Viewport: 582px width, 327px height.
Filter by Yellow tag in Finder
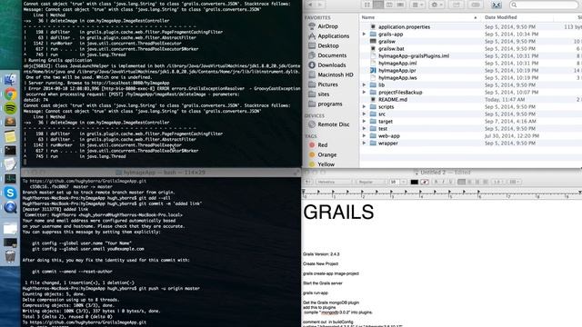pyautogui.click(x=326, y=164)
